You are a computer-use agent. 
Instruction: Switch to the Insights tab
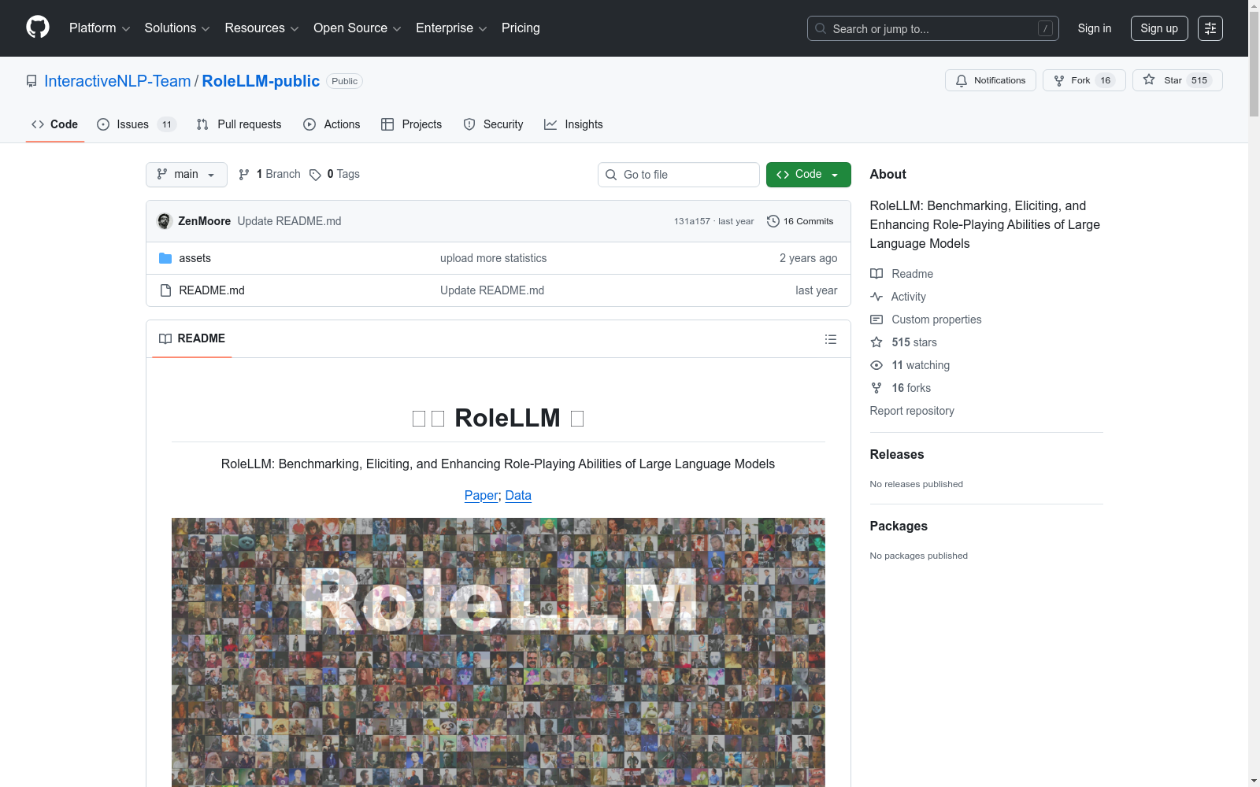(x=573, y=124)
